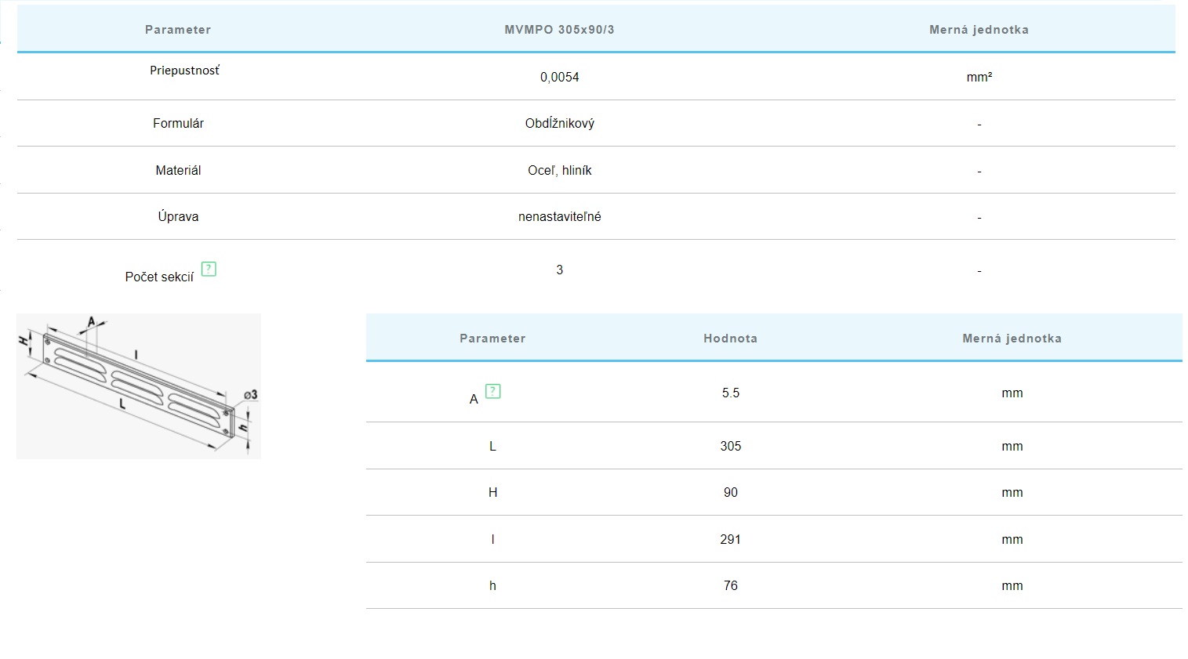Click the help icon beside parameter A
The image size is (1188, 659).
492,391
